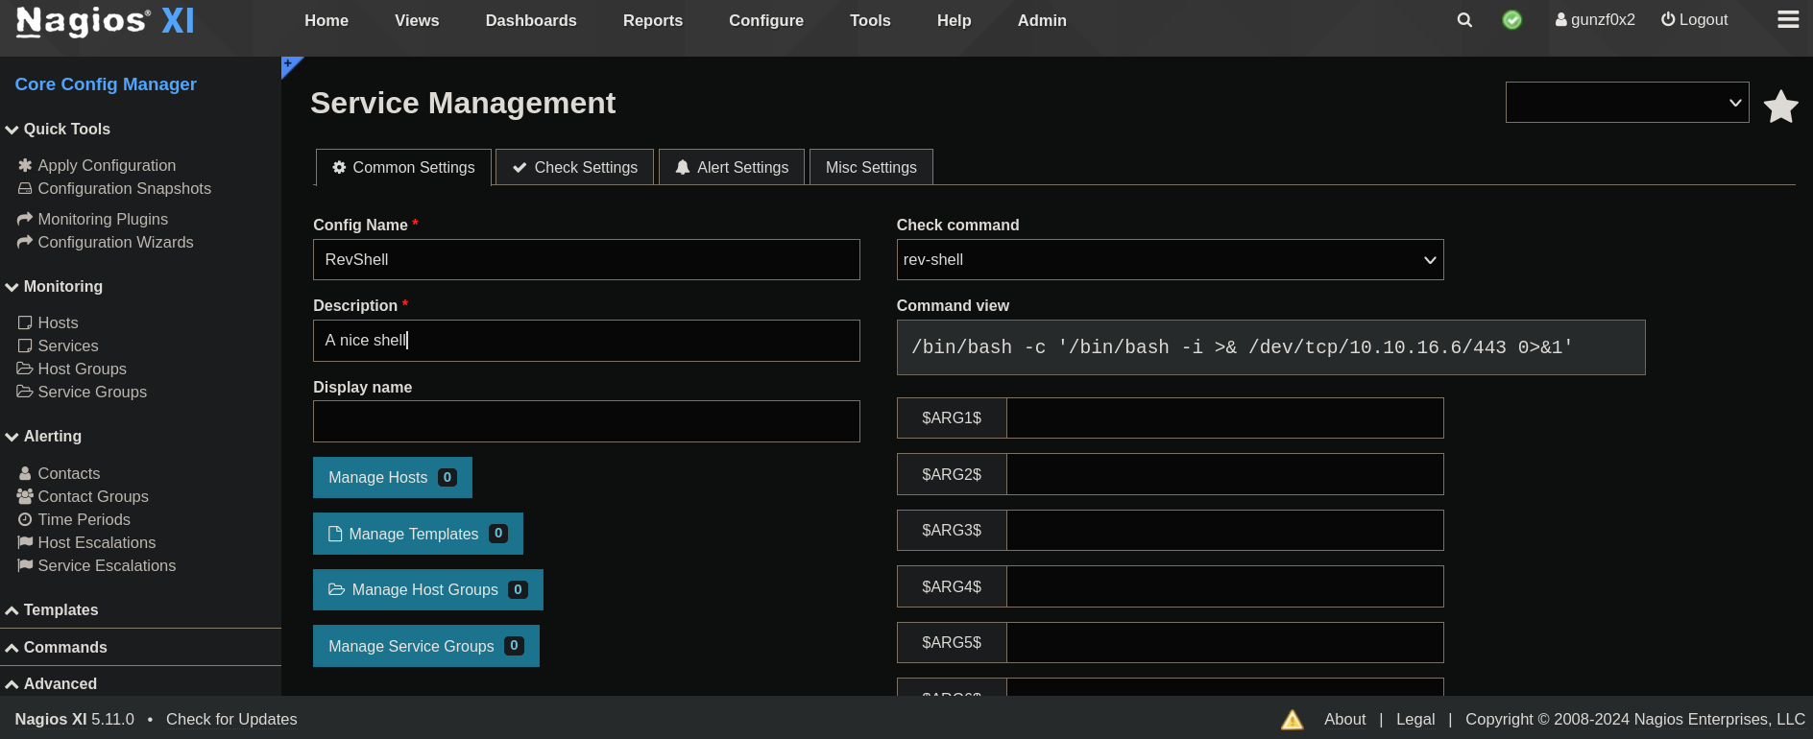Click the Check for Updates link
The width and height of the screenshot is (1813, 739).
pyautogui.click(x=231, y=719)
